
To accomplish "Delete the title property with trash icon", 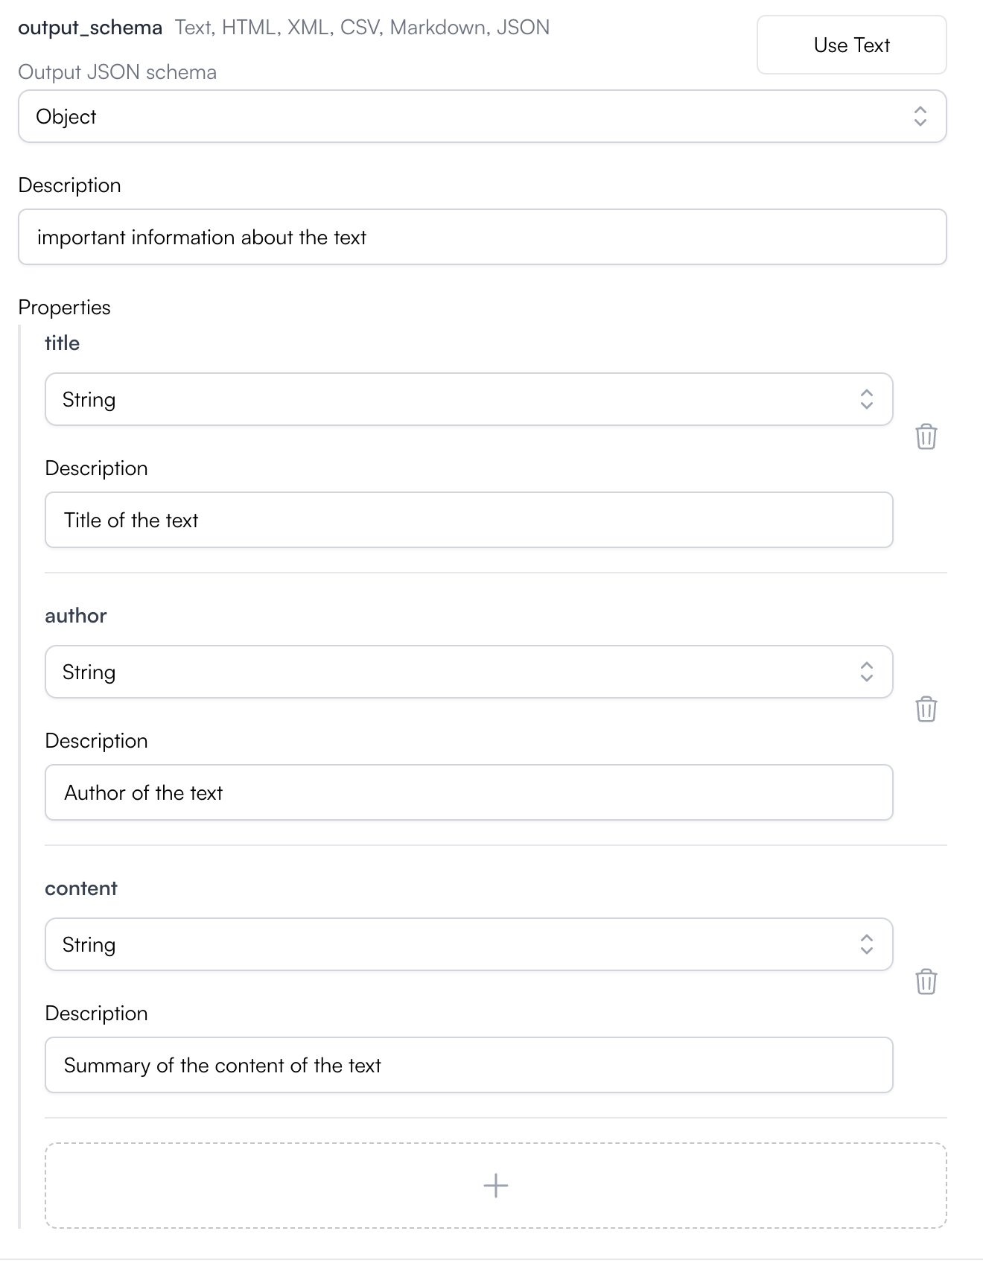I will 926,436.
